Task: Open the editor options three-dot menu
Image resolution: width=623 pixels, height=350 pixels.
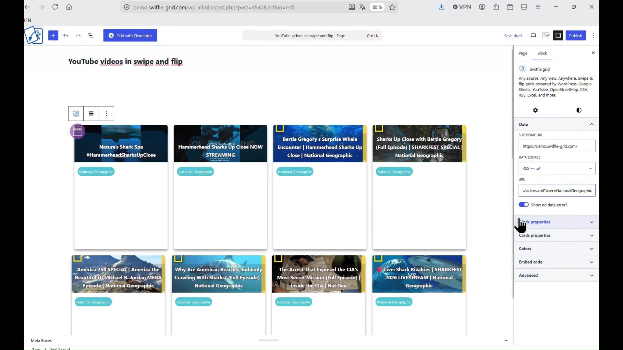Action: point(593,36)
